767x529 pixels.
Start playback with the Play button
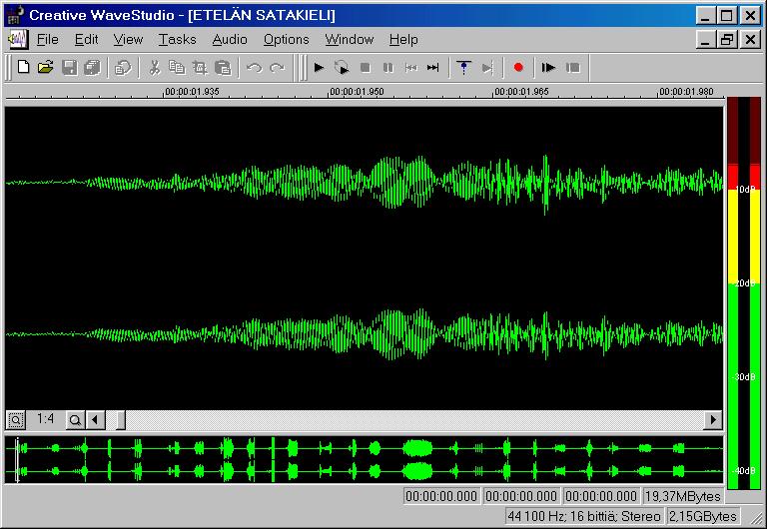click(319, 67)
